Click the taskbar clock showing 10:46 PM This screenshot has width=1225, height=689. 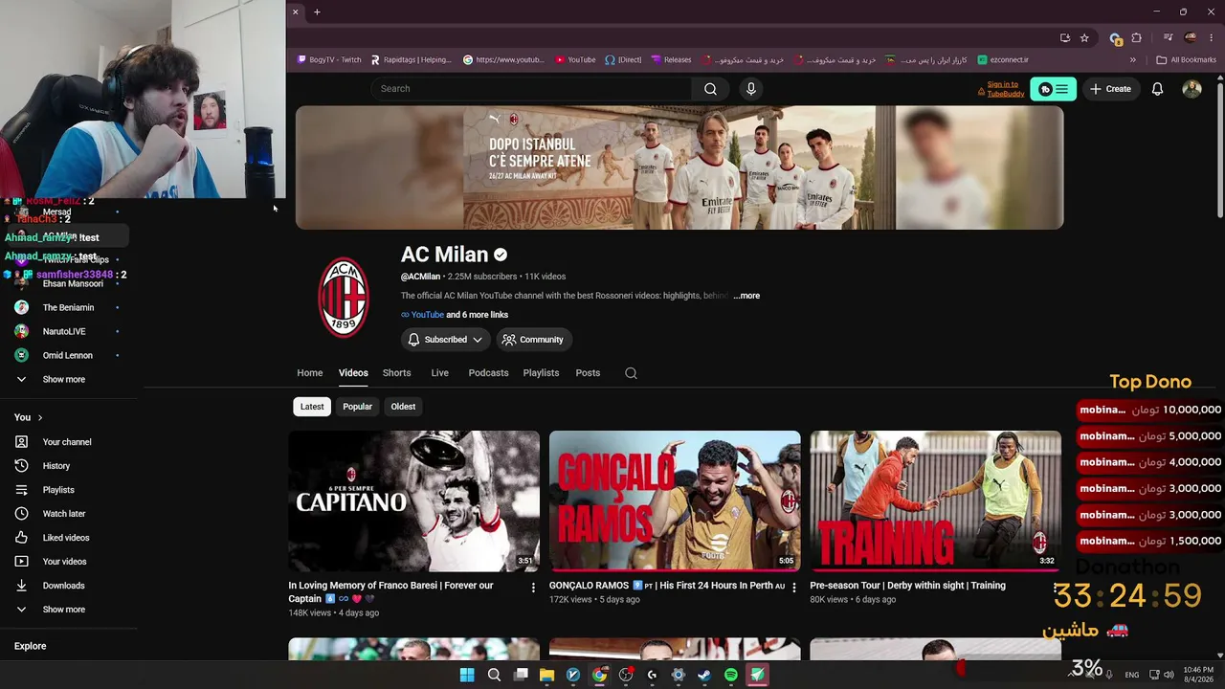(1198, 675)
